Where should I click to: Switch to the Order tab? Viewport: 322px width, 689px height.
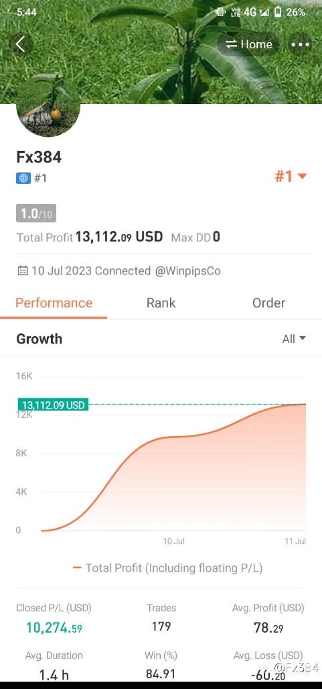268,303
